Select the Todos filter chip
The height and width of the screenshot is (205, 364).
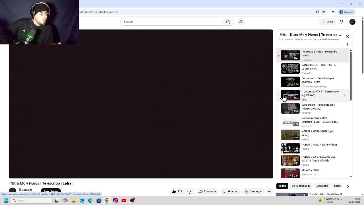[282, 186]
